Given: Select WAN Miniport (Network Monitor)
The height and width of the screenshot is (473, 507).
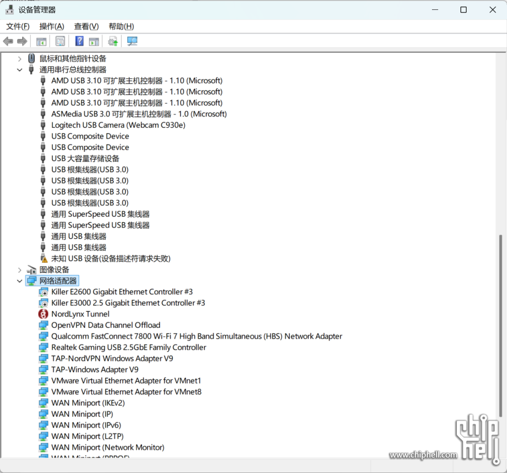Looking at the screenshot, I should click(x=108, y=447).
